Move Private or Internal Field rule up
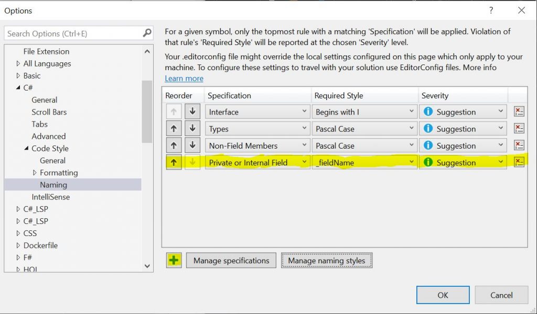Viewport: 537px width, 314px height. pyautogui.click(x=174, y=162)
